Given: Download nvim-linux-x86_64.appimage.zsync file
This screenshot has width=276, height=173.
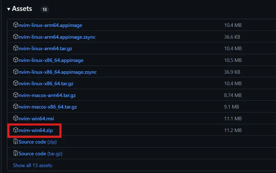Looking at the screenshot, I should tap(57, 72).
